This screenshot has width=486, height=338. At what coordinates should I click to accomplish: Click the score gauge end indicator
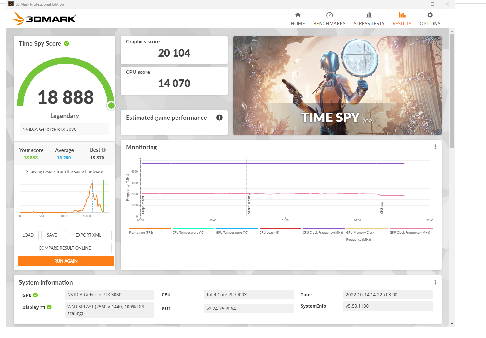point(111,105)
